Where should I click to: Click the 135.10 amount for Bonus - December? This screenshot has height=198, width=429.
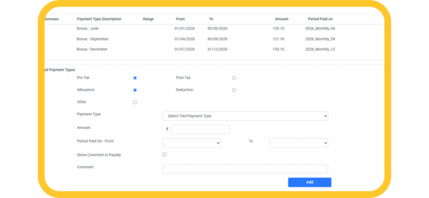pyautogui.click(x=278, y=49)
